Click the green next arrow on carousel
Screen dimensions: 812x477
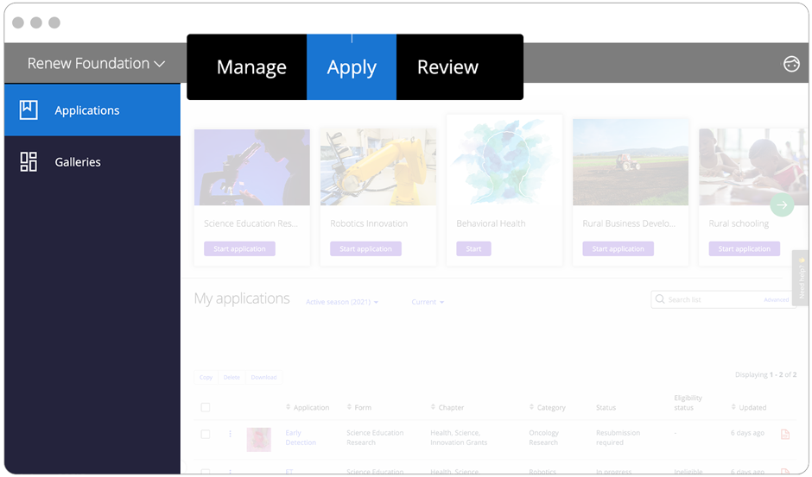782,204
